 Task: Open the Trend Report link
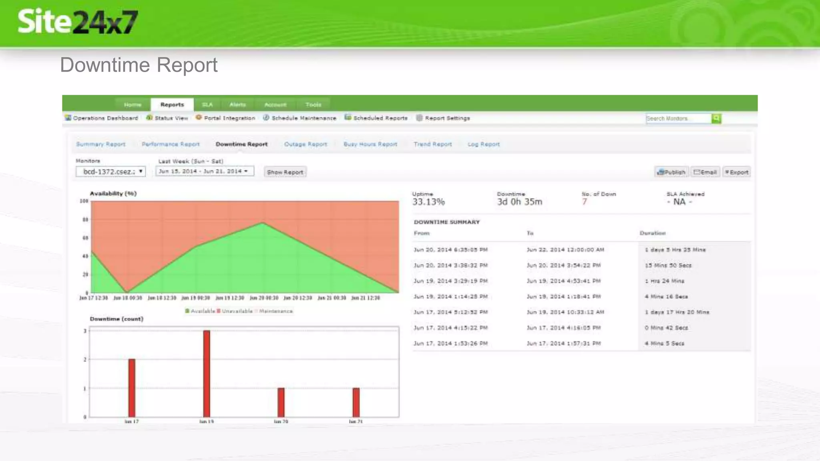(x=432, y=144)
